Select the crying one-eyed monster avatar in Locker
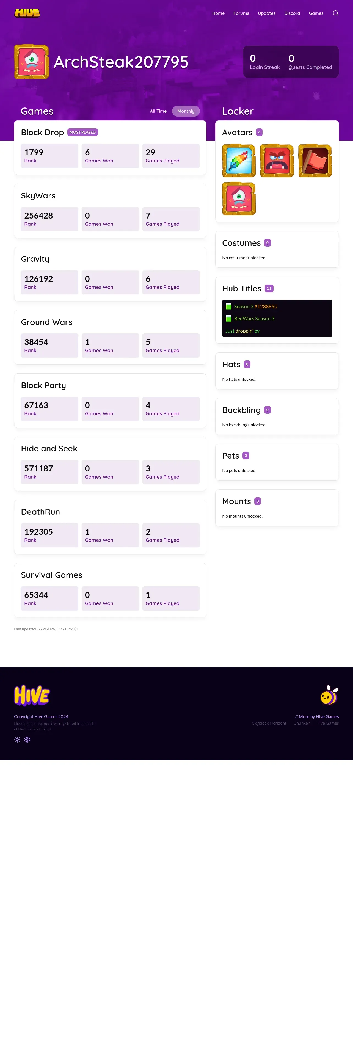Screen dimensions: 353x1059 click(x=239, y=198)
